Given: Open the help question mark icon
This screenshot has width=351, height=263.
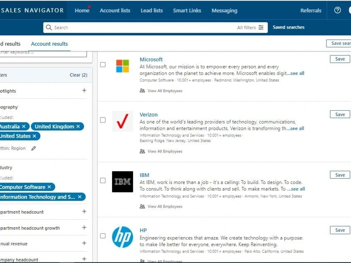Looking at the screenshot, I should [337, 10].
